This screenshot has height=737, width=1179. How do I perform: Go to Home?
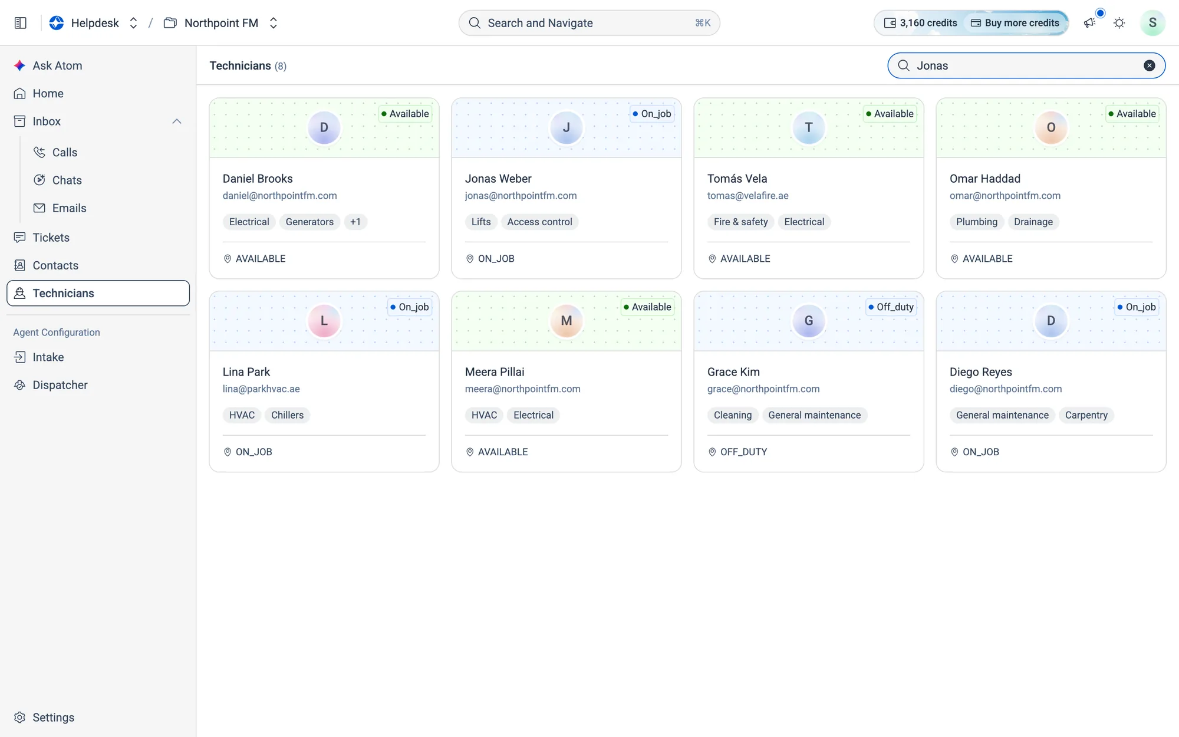click(98, 93)
